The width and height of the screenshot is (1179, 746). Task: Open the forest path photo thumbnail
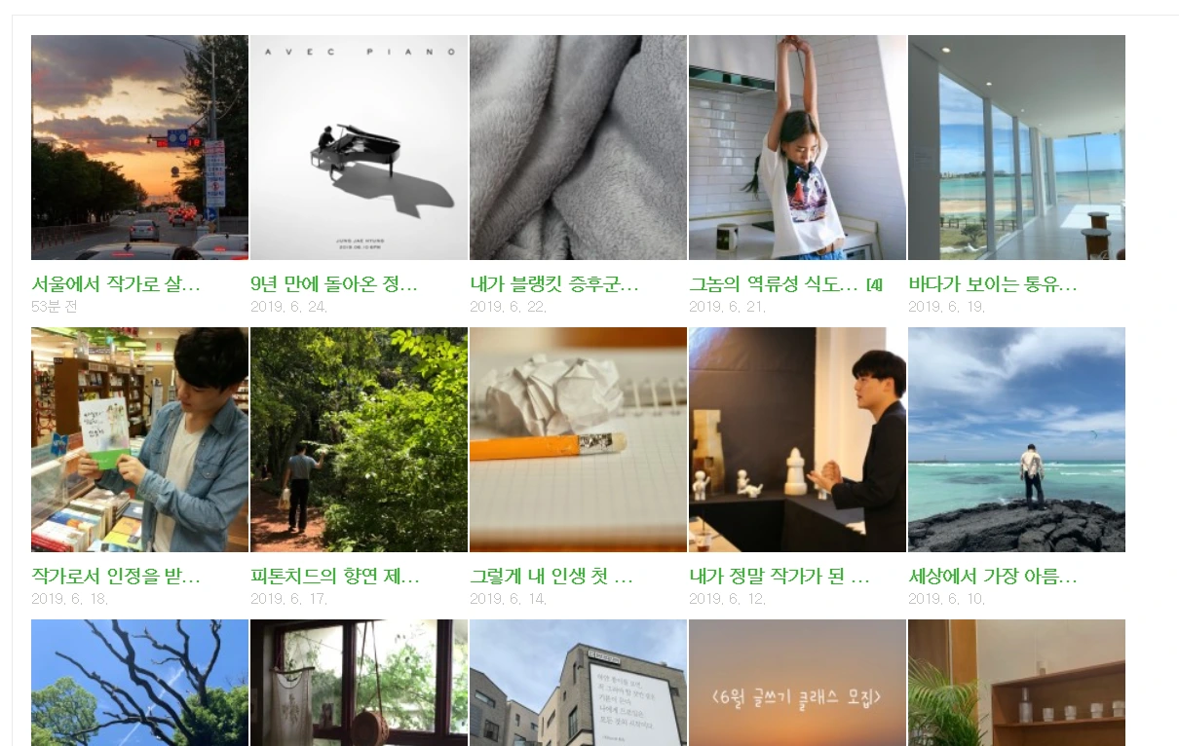359,439
